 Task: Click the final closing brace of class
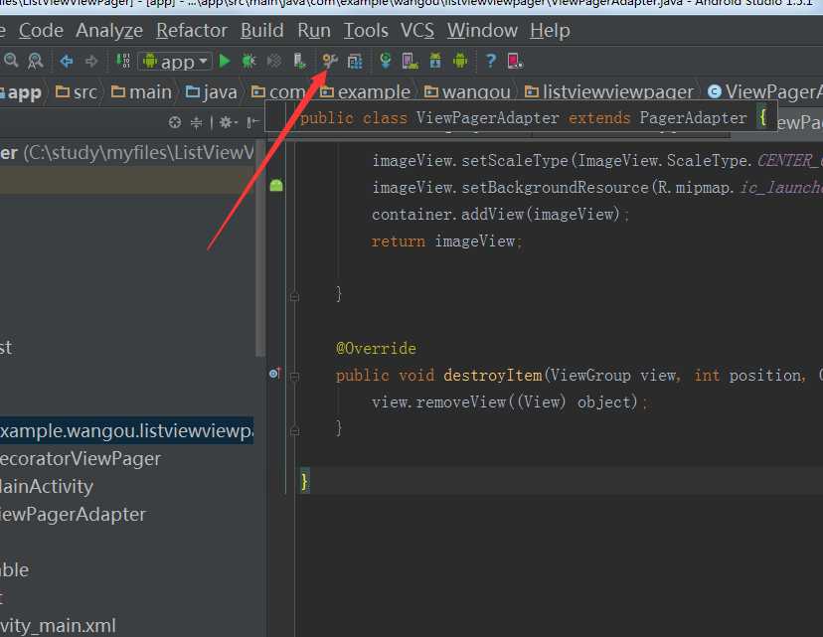click(x=304, y=481)
